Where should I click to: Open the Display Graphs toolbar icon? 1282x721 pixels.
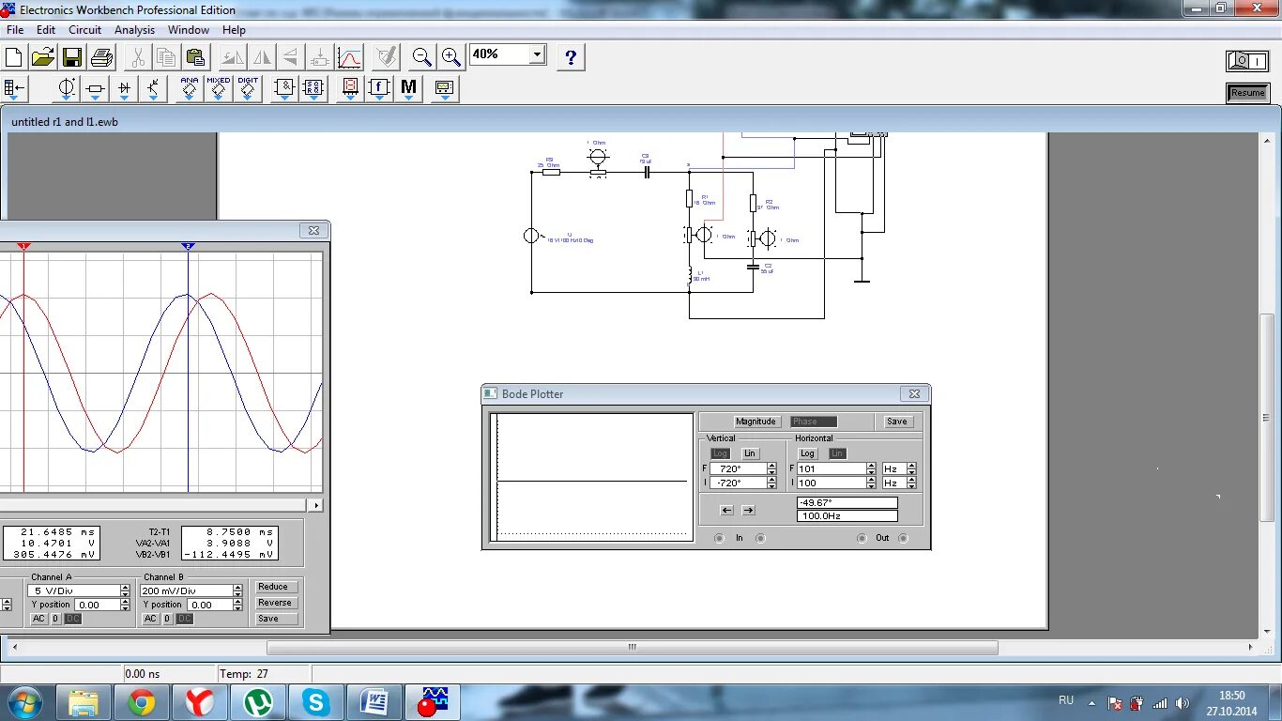349,57
